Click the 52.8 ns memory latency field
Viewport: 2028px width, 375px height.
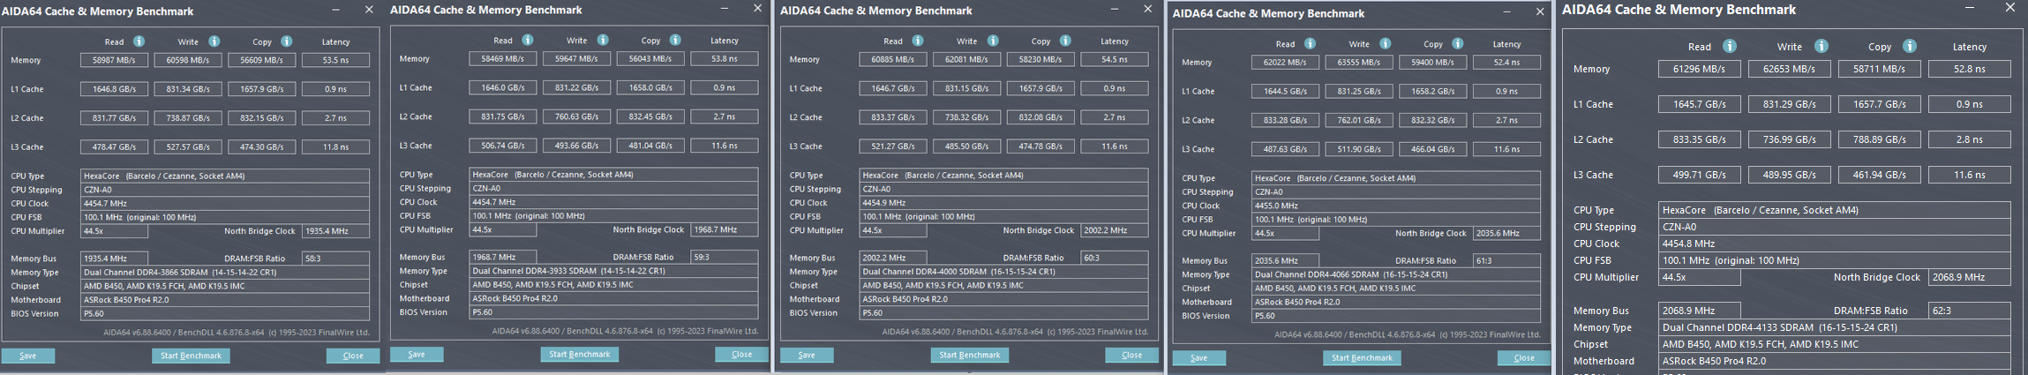pos(1969,69)
